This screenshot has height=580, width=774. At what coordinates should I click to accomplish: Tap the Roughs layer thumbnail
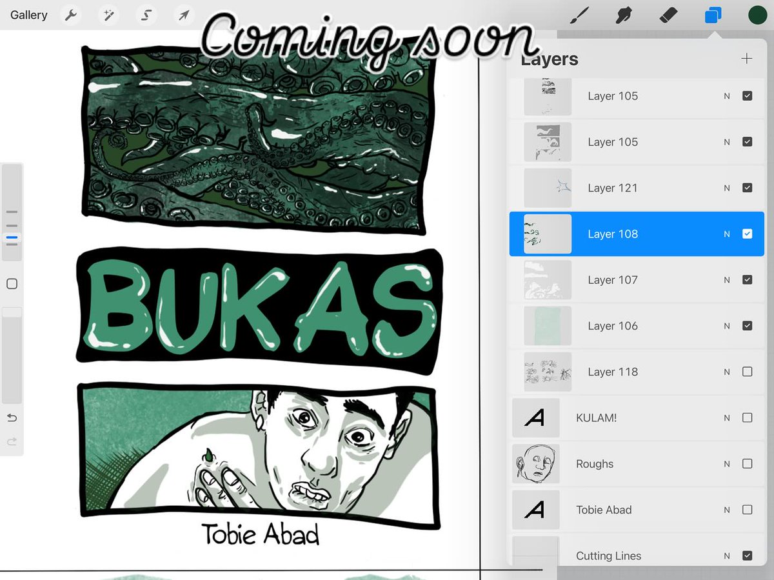[x=536, y=463]
